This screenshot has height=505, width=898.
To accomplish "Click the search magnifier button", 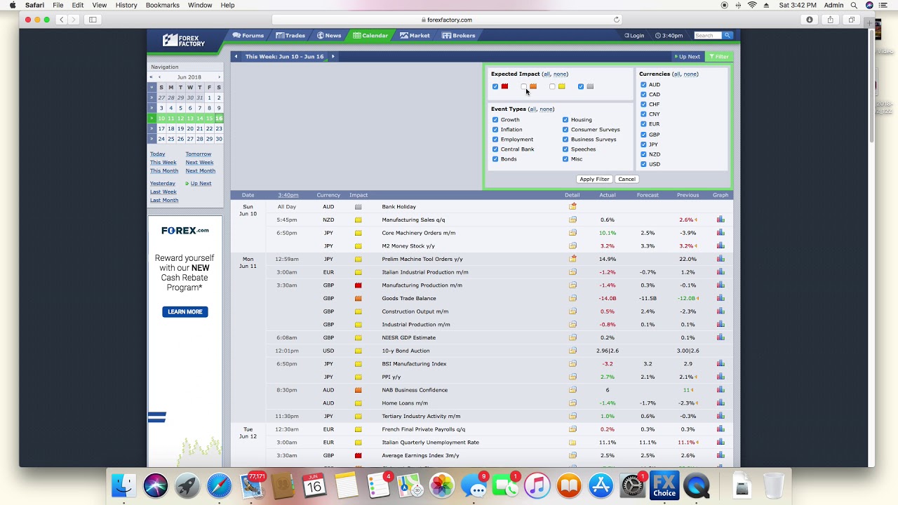I will pyautogui.click(x=728, y=36).
